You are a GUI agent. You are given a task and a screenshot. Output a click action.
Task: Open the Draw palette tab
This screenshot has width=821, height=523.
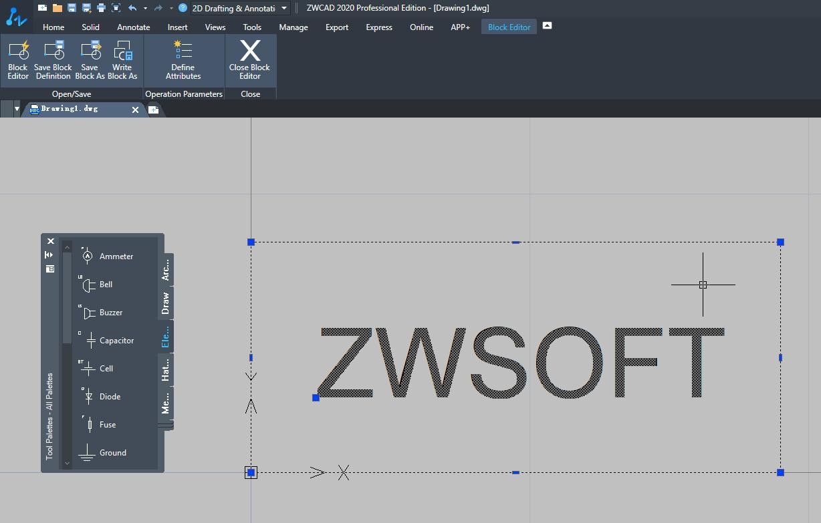tap(165, 303)
